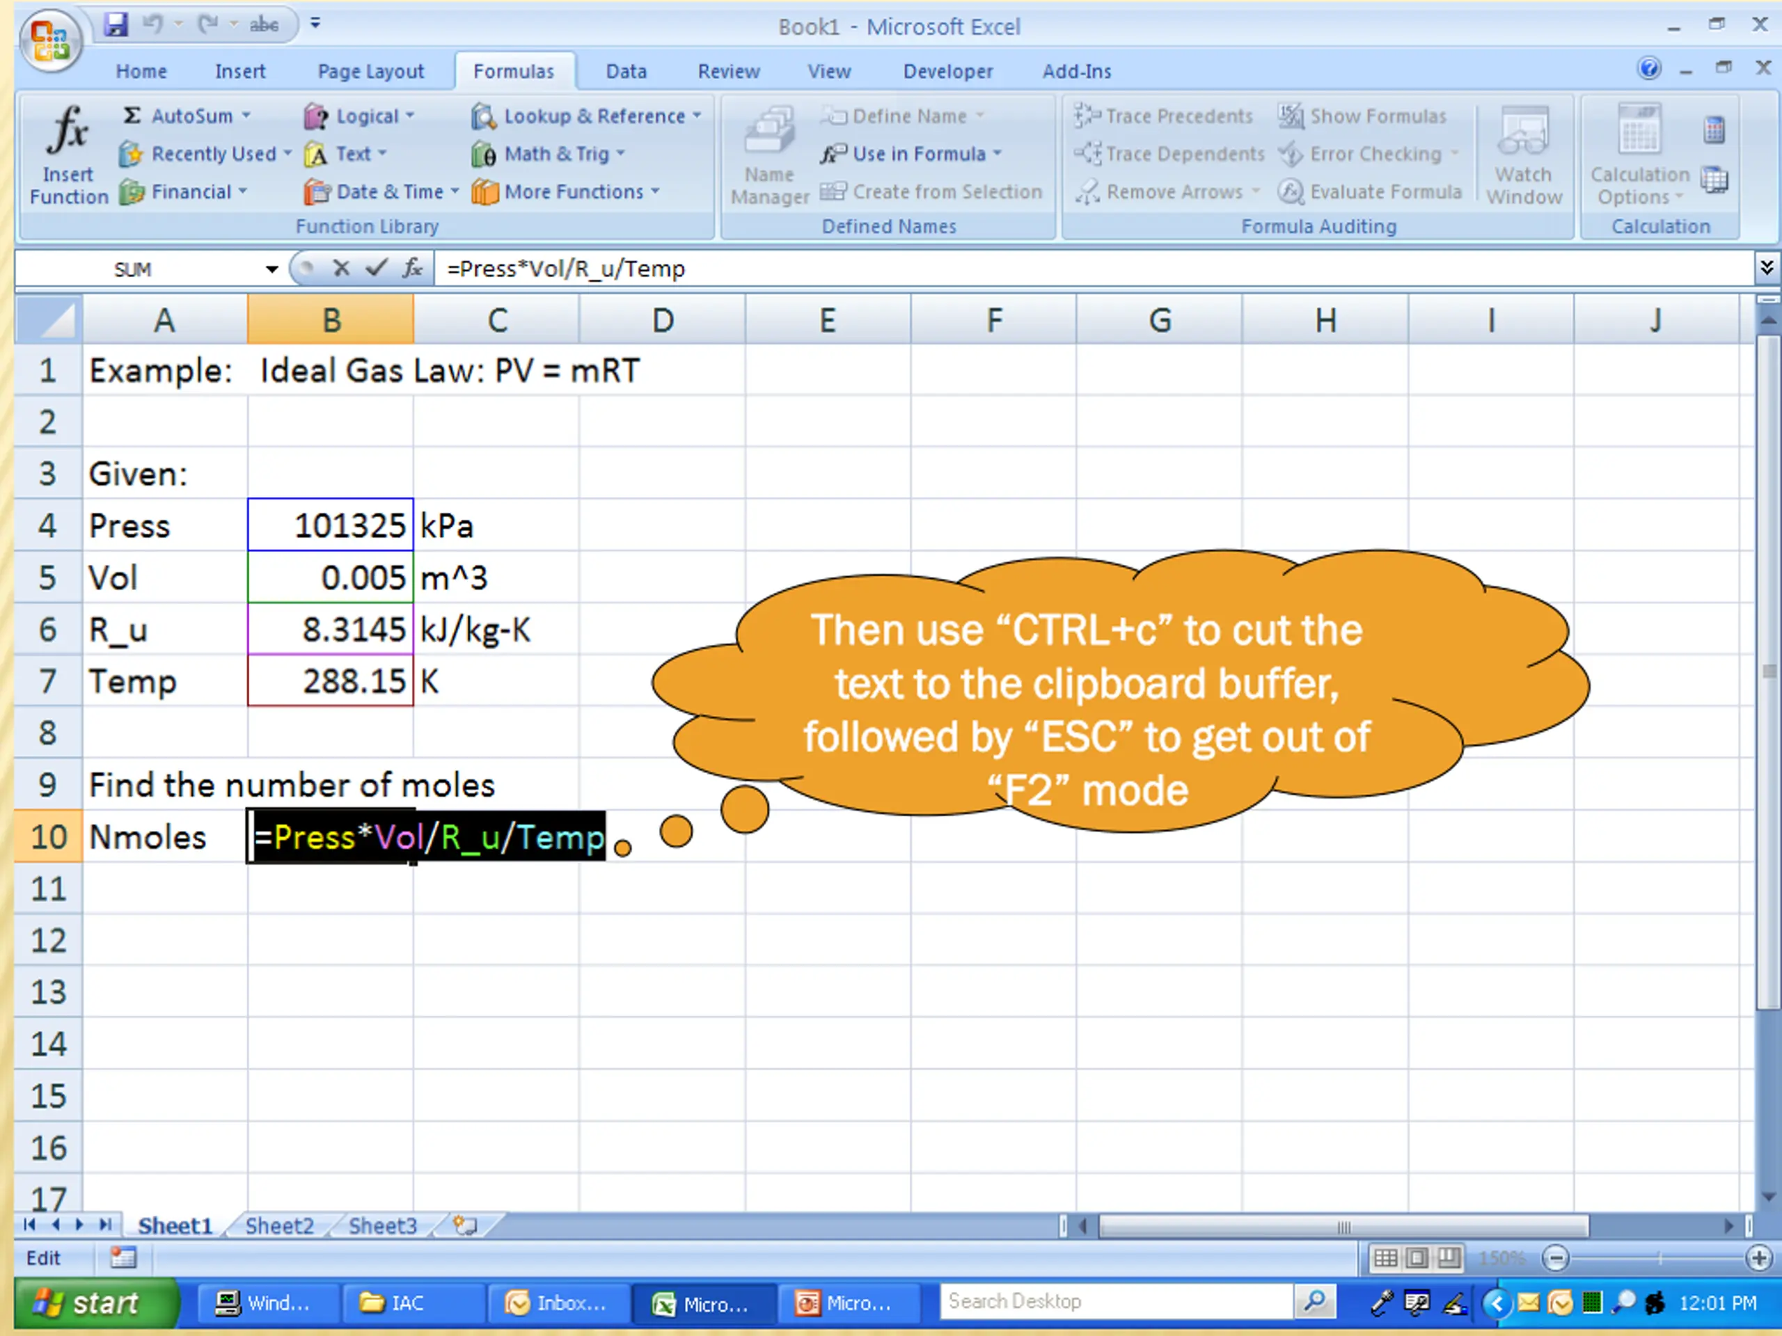
Task: Click the vertical scrollbar thumb
Action: coord(1767,672)
